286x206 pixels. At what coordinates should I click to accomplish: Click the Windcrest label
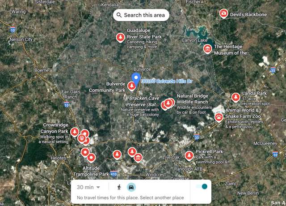point(156,175)
